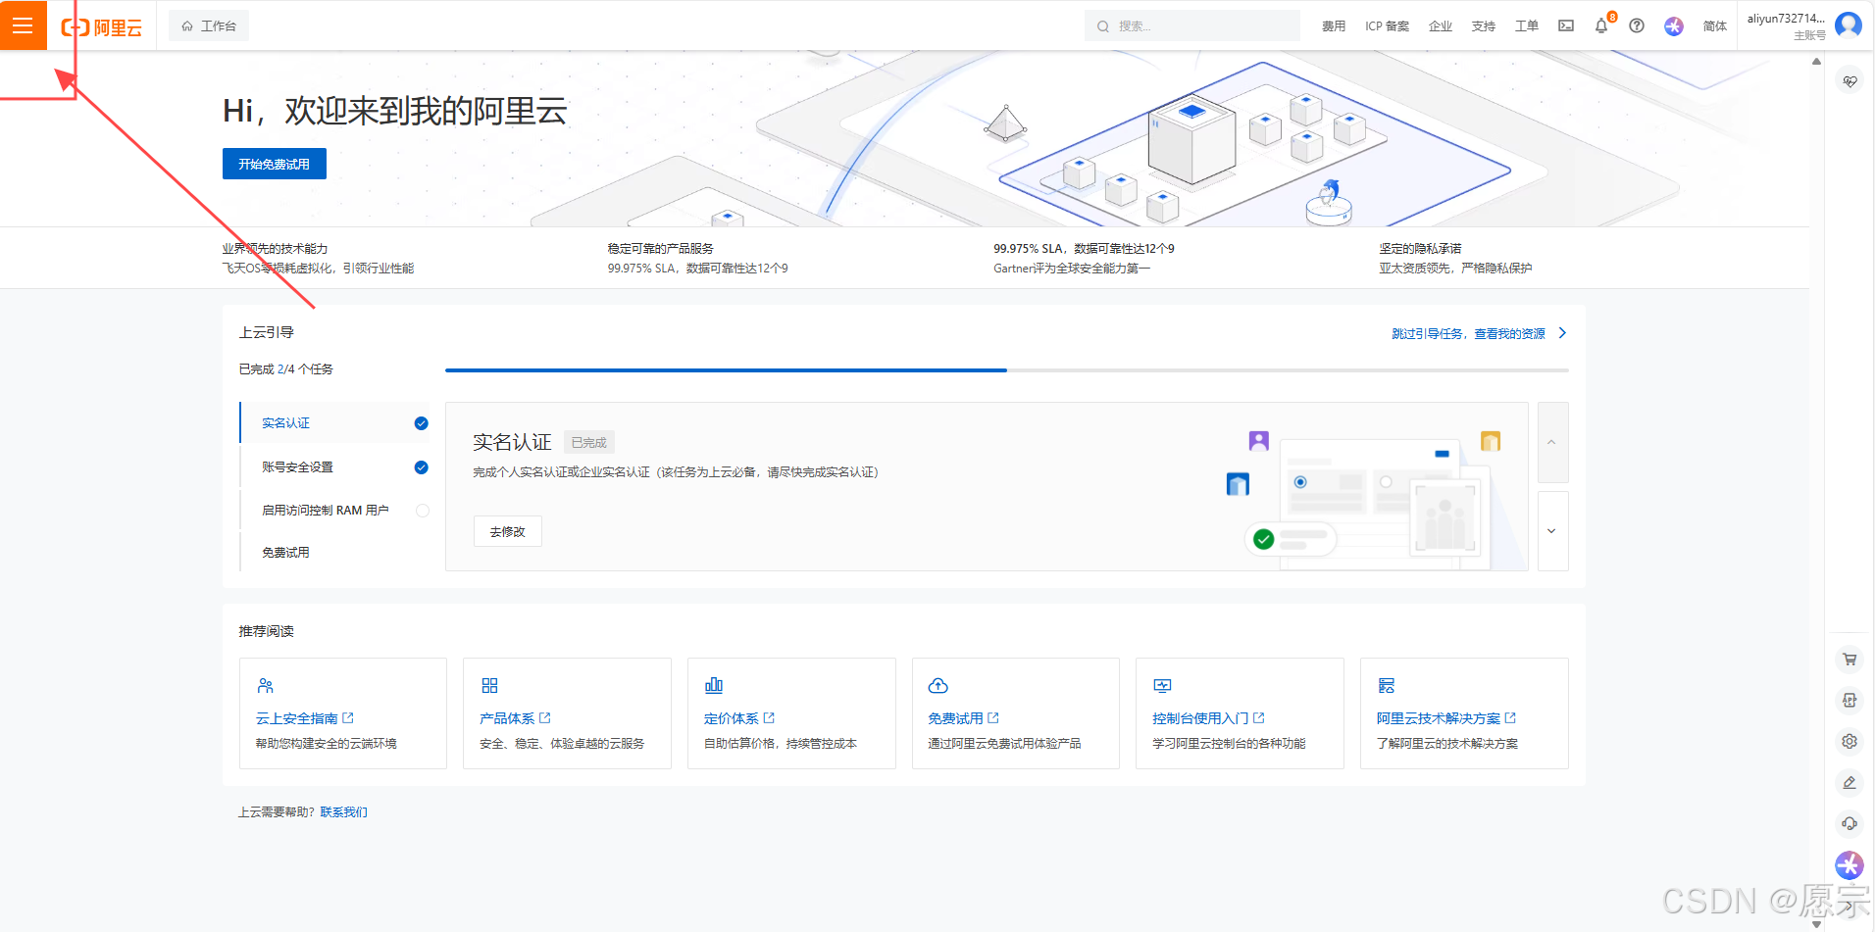
Task: Go to next guide task with down chevron
Action: [x=1552, y=531]
